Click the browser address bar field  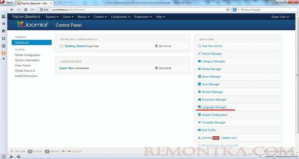[x=138, y=10]
